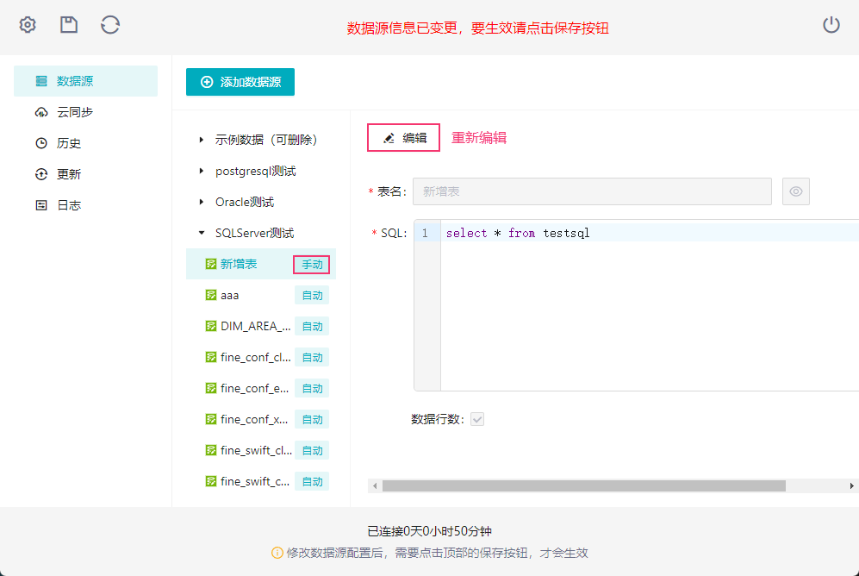Screen dimensions: 859x576
Task: Click the red 数据源信息已变更 notice
Action: 477,28
